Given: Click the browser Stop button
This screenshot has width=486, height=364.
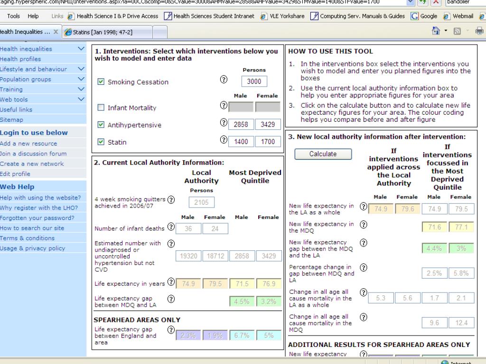Looking at the screenshot, I should (436, 2).
